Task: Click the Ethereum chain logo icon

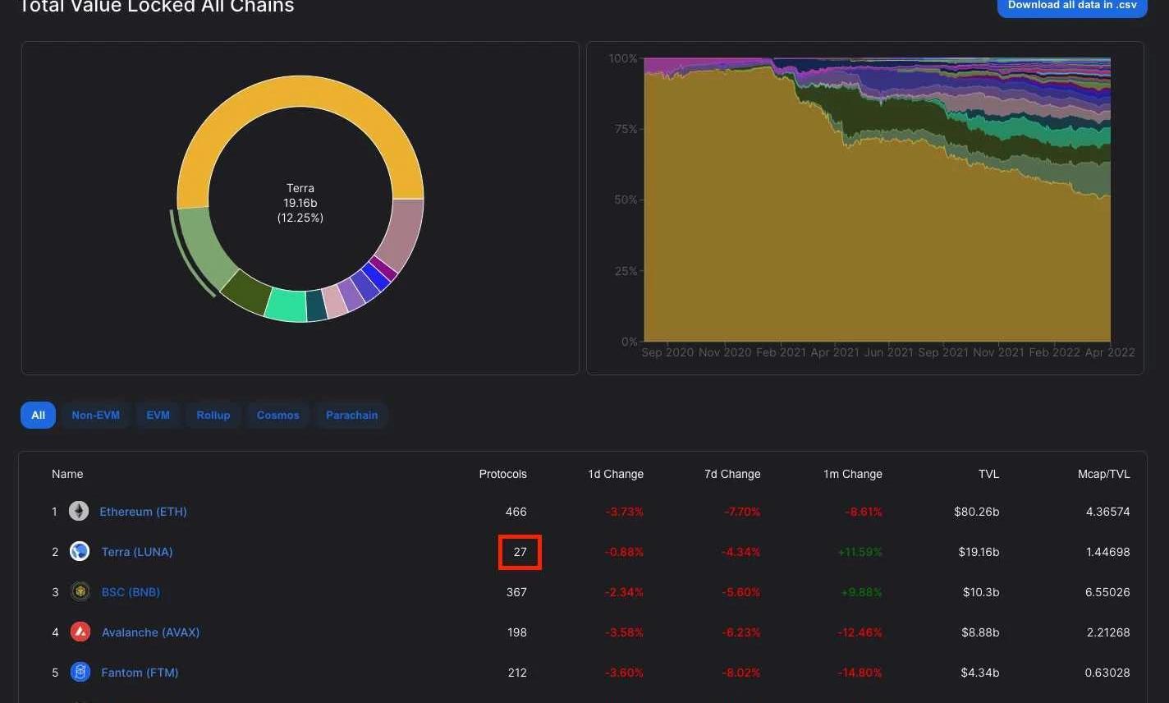Action: click(x=79, y=512)
